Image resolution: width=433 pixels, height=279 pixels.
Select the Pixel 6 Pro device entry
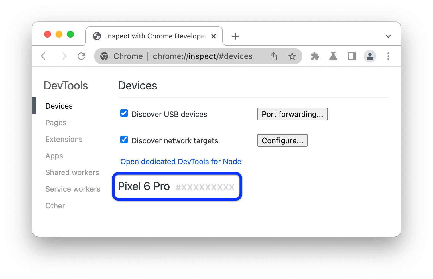[x=177, y=186]
